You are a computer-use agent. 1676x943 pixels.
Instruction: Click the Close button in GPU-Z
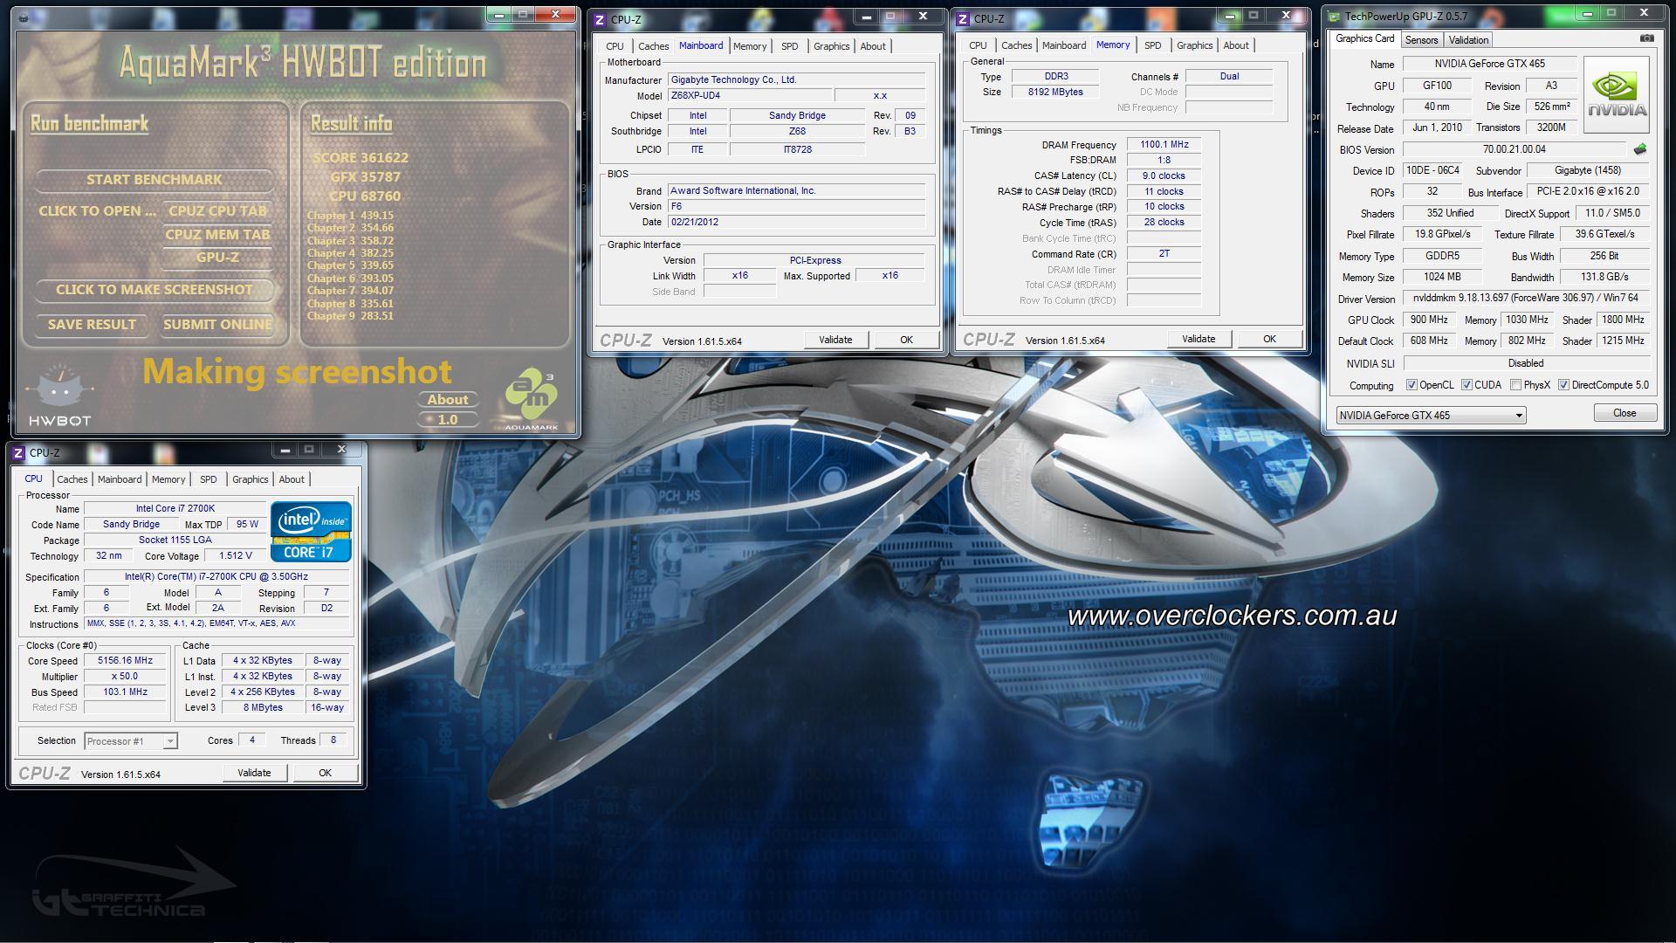[1624, 413]
